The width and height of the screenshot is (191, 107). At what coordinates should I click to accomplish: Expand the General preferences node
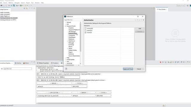pyautogui.click(x=65, y=22)
